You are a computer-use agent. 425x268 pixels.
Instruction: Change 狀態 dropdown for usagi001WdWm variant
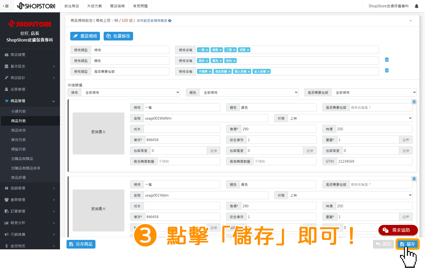350,118
